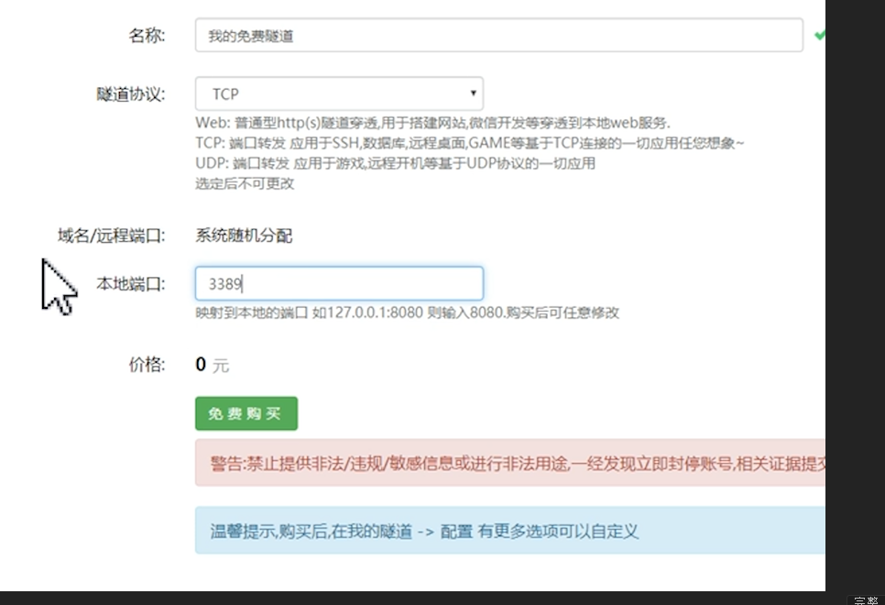Click the green checkmark beside the name field
Screen dimensions: 885x605
[819, 35]
